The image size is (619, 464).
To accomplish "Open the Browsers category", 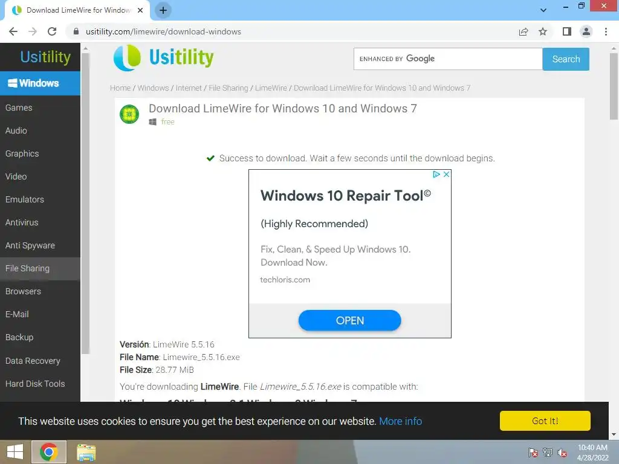I will 40,291.
